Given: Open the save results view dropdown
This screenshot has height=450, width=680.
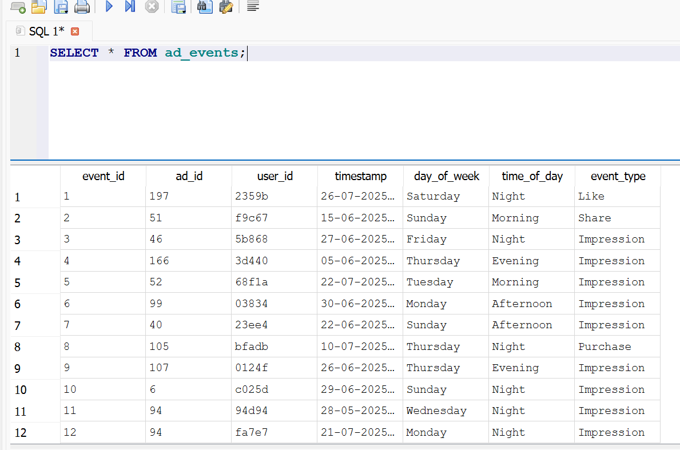Looking at the screenshot, I should point(179,7).
